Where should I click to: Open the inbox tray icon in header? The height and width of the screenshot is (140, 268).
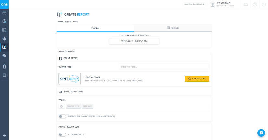point(246,4)
